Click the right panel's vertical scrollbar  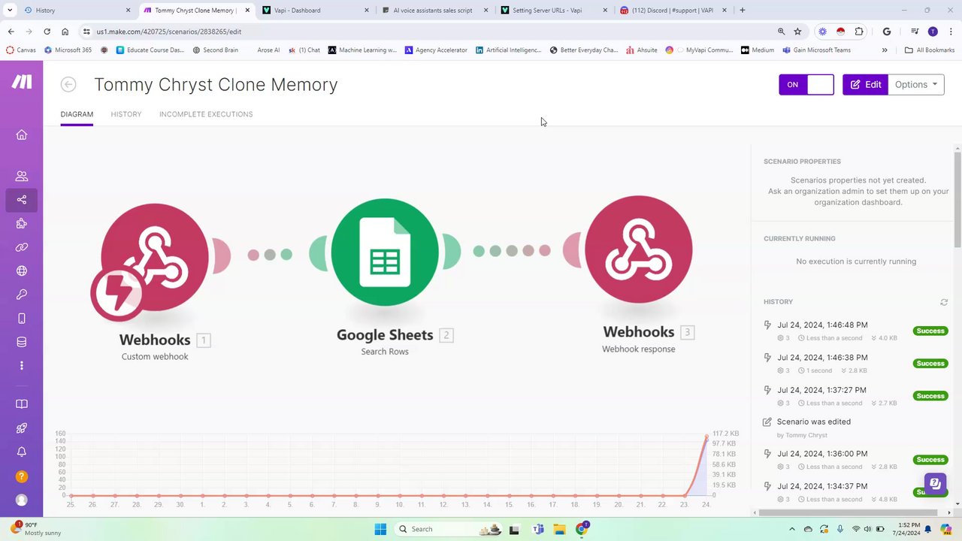pos(957,198)
